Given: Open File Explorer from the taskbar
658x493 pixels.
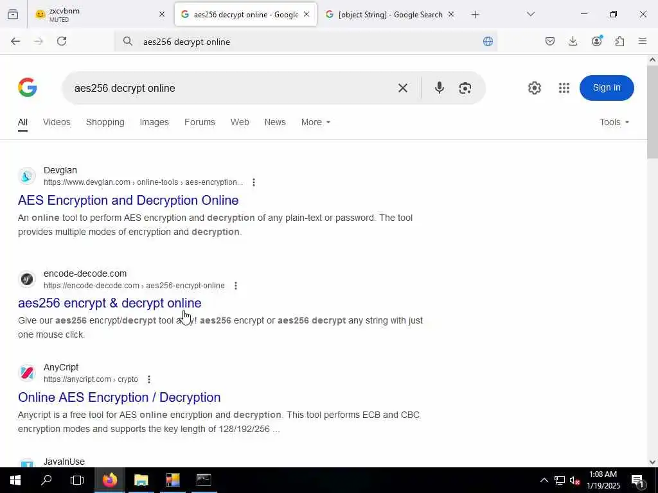Looking at the screenshot, I should coord(141,480).
